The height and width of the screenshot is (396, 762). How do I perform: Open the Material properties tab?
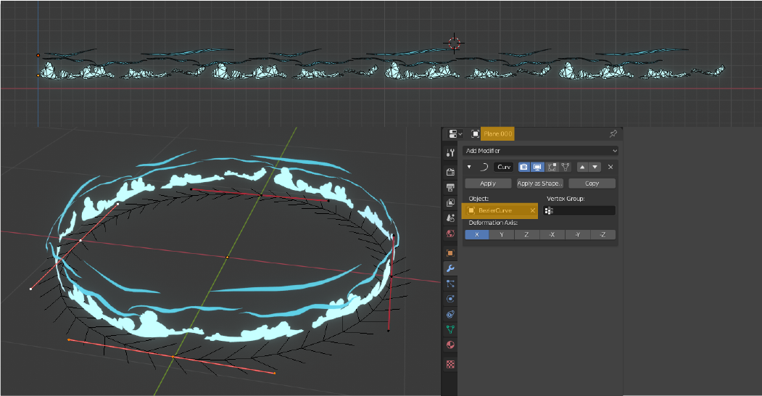click(x=450, y=345)
